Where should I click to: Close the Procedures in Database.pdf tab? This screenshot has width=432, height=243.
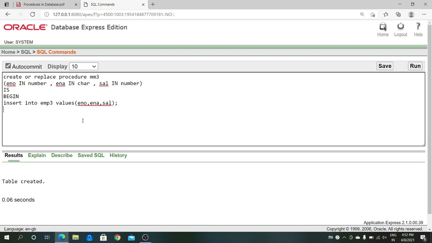coord(76,4)
